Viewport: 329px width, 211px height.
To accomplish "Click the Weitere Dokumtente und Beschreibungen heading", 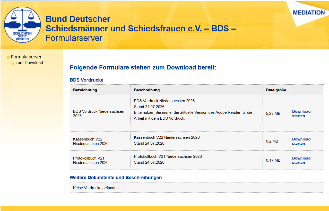I will coord(116,178).
